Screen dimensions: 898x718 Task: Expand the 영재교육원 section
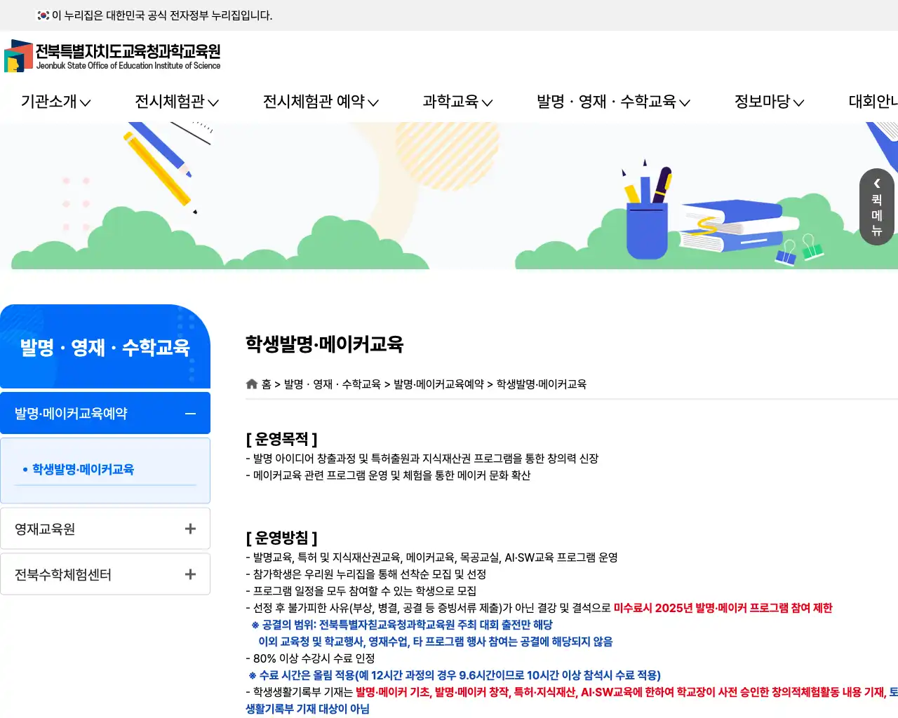pos(189,528)
